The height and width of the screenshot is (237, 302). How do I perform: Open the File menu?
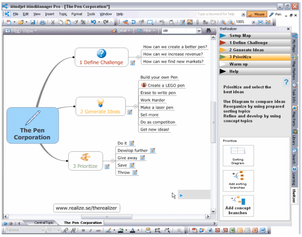tap(16, 14)
